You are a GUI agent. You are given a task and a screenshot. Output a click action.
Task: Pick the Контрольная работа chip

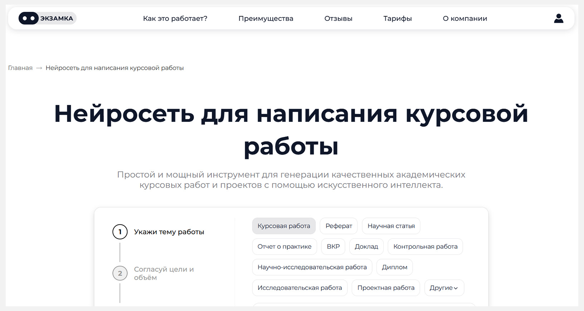(x=425, y=247)
